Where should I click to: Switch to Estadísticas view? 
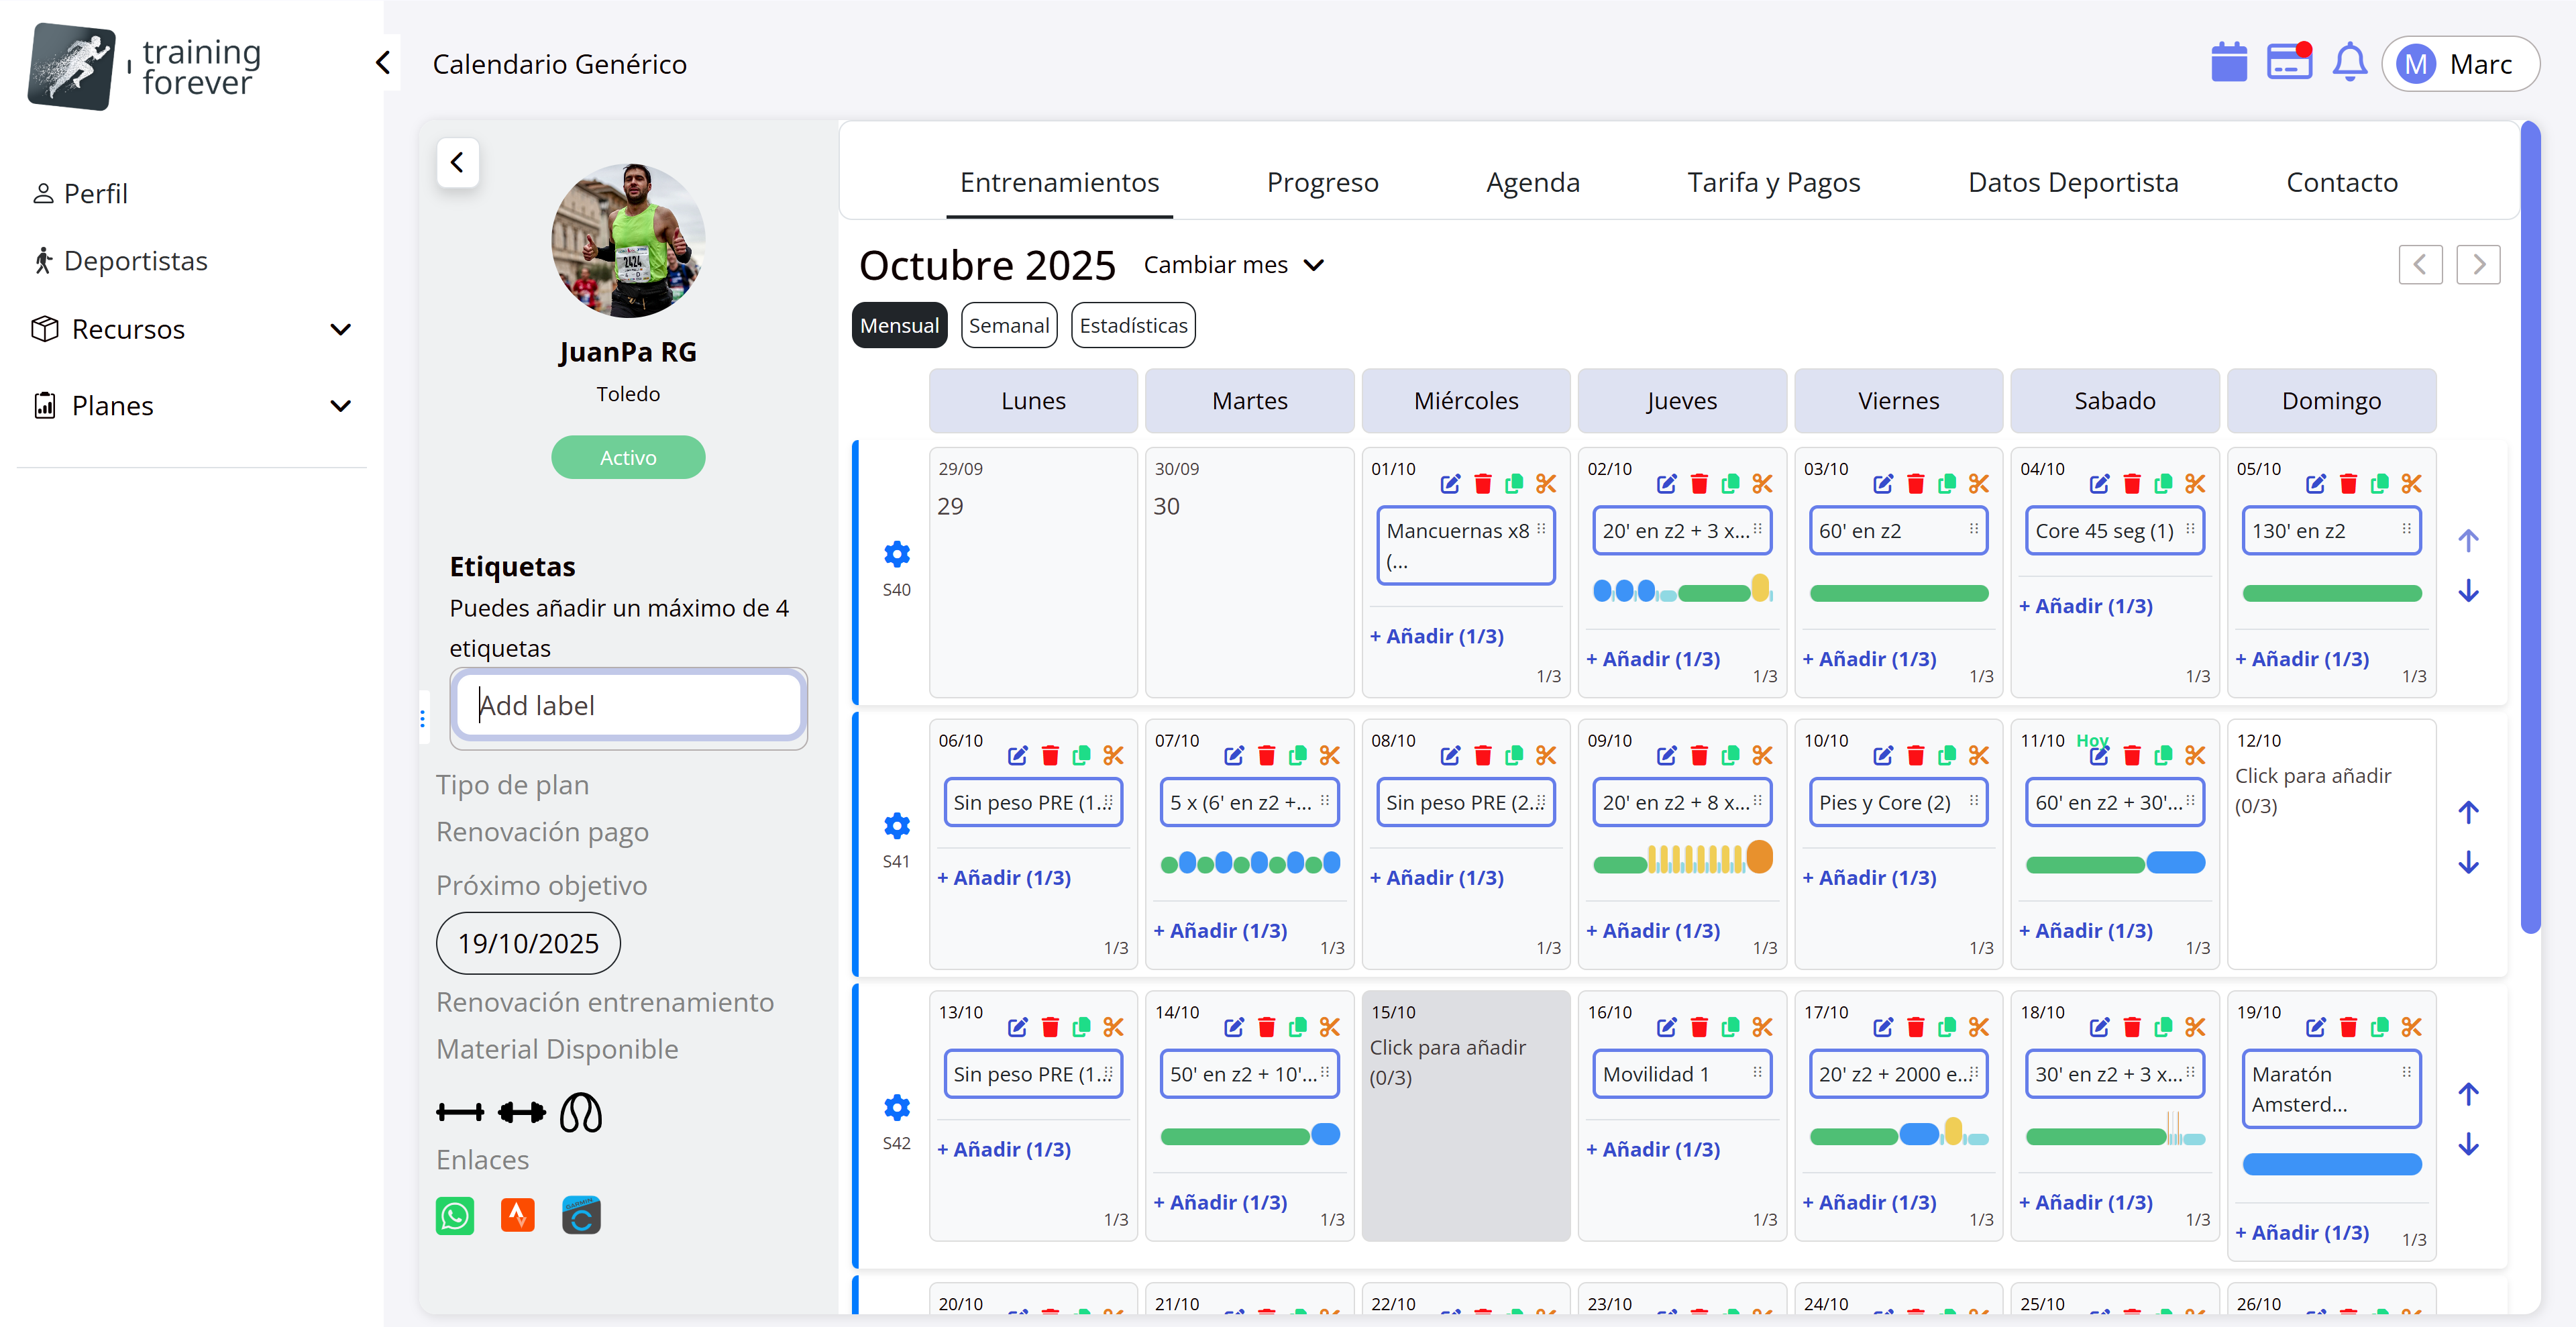[x=1132, y=326]
